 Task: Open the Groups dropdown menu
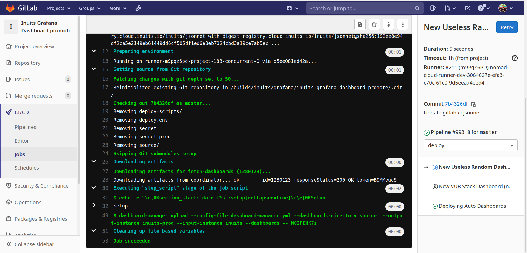(90, 8)
